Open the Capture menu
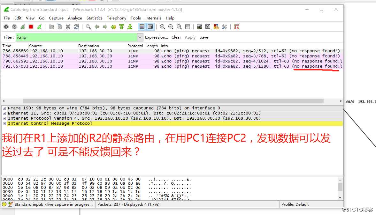The image size is (376, 215). 56,18
